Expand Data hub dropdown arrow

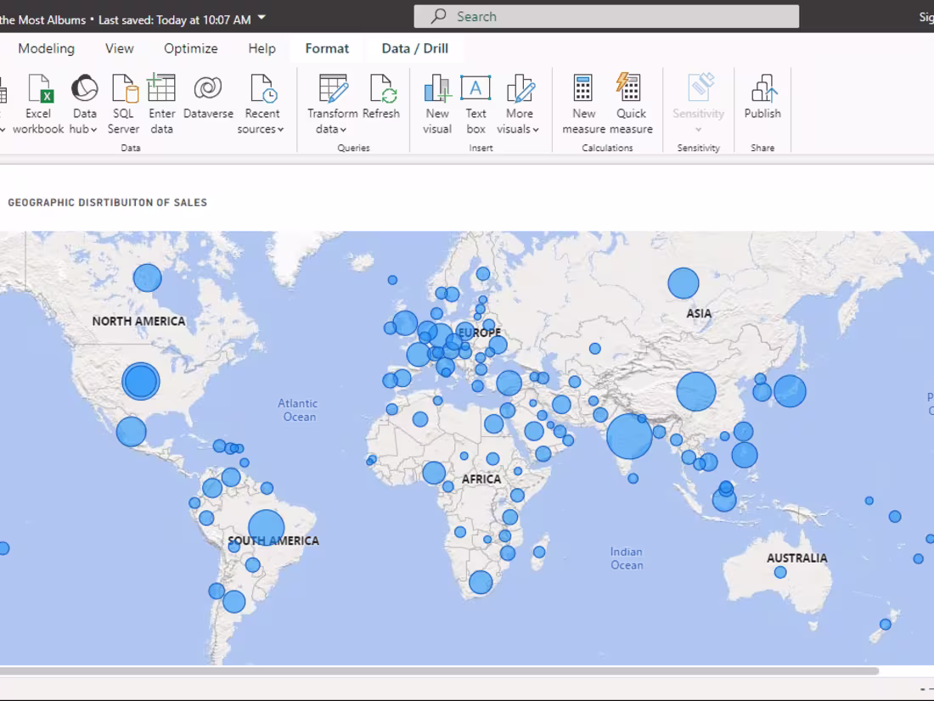point(94,129)
